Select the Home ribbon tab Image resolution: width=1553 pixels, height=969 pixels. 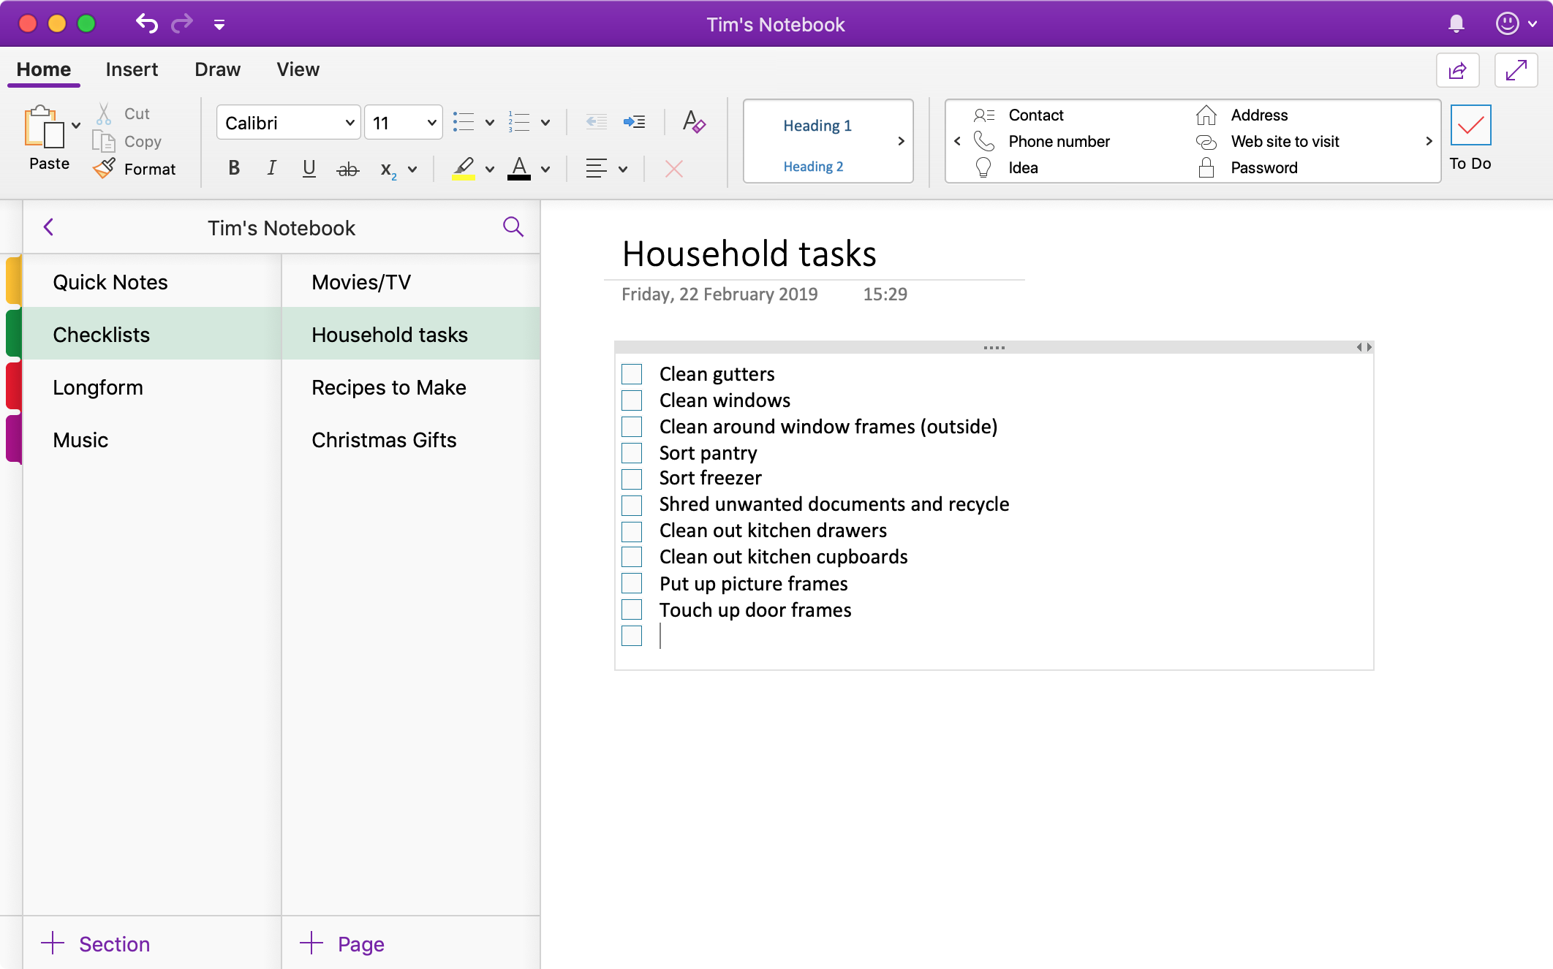click(42, 69)
